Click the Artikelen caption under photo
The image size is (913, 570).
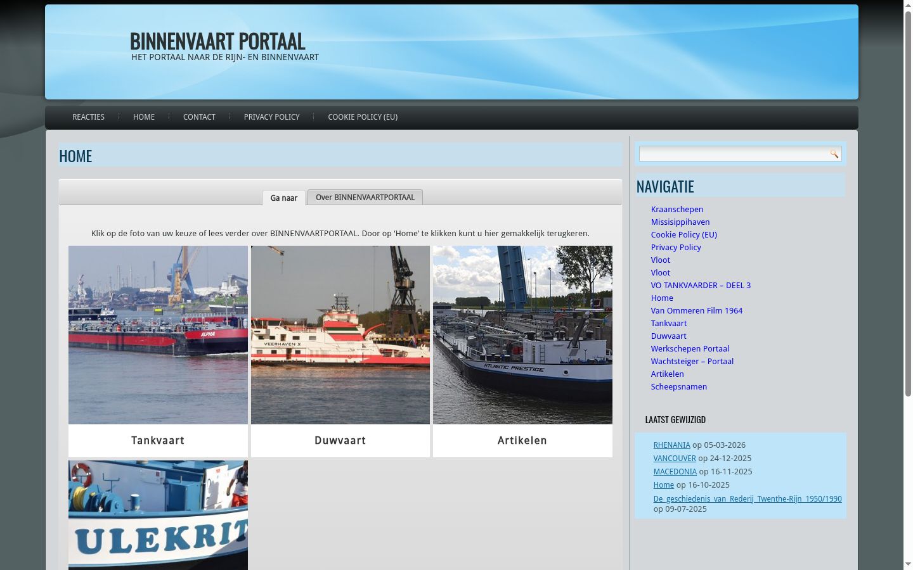click(522, 440)
